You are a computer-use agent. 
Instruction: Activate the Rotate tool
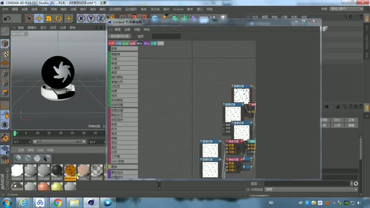[59, 19]
